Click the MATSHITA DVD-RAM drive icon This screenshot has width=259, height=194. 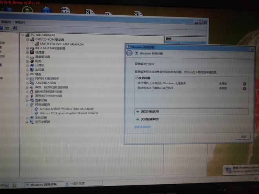point(37,44)
